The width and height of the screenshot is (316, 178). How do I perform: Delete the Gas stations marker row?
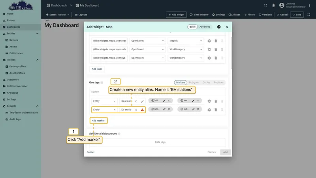click(x=216, y=101)
